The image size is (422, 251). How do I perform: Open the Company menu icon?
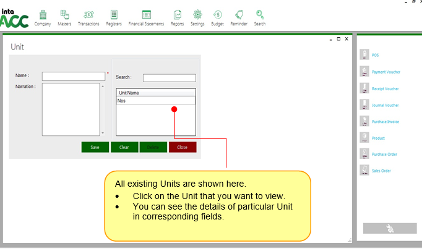(x=43, y=15)
